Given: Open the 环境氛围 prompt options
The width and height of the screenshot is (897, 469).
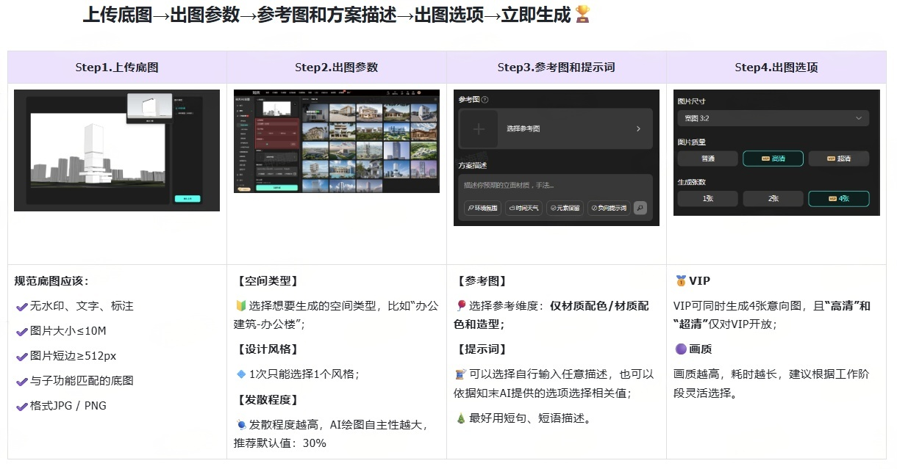Looking at the screenshot, I should click(482, 208).
